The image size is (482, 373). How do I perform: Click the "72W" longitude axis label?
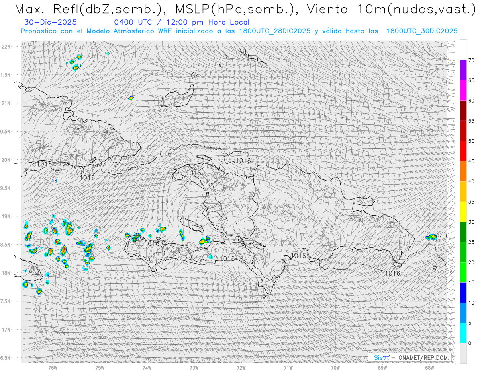point(241,367)
